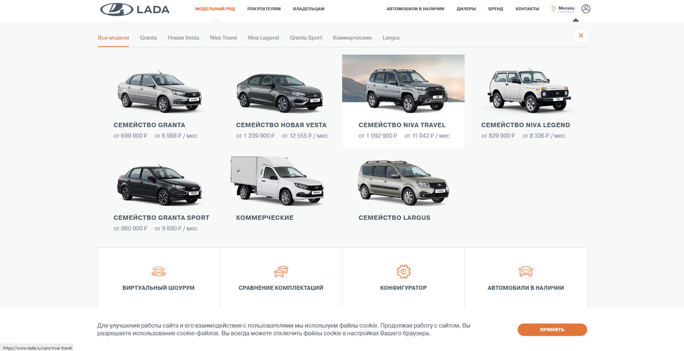This screenshot has width=684, height=351.
Task: Select the Москва city dropdown
Action: [567, 9]
